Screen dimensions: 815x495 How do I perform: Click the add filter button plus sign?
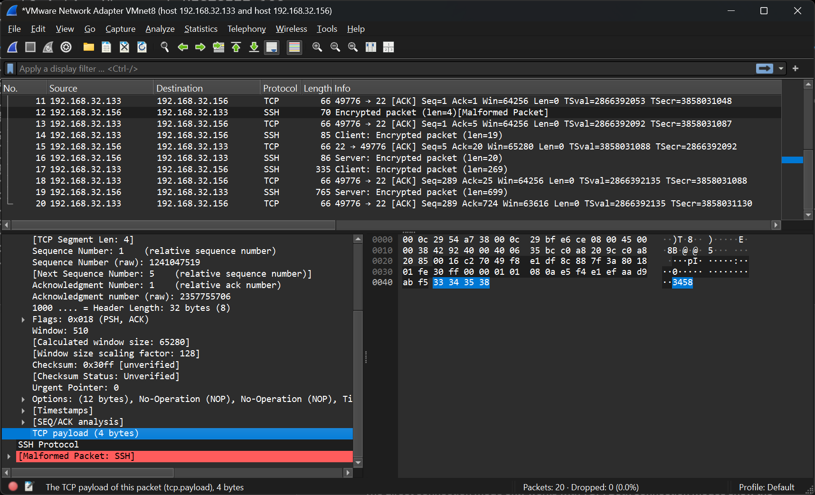pos(796,69)
